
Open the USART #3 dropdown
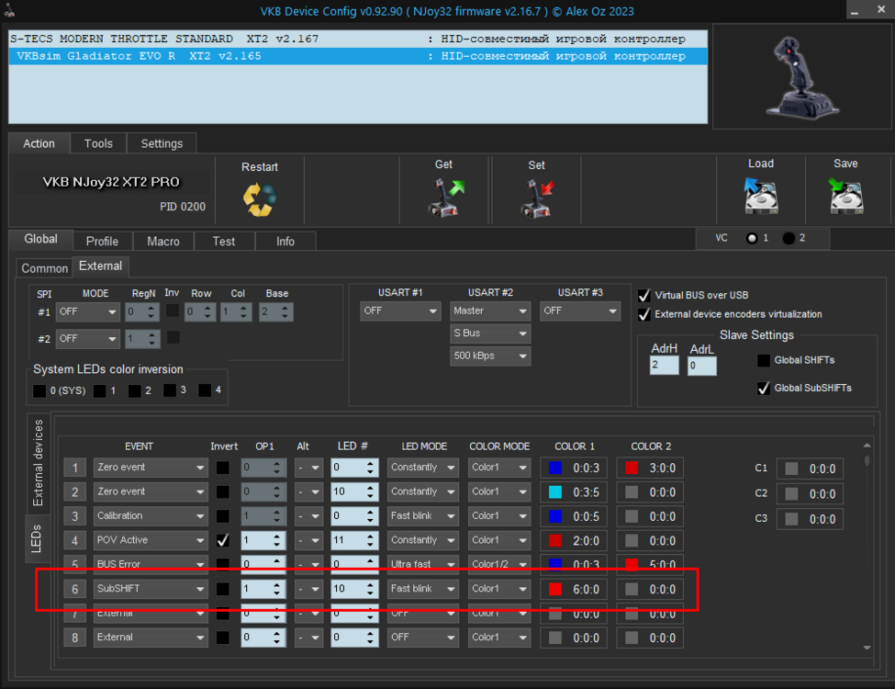point(580,311)
